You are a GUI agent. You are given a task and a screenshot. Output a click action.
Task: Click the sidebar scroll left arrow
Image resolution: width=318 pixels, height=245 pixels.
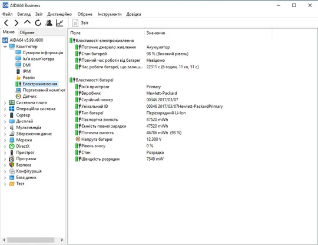[x=4, y=240]
